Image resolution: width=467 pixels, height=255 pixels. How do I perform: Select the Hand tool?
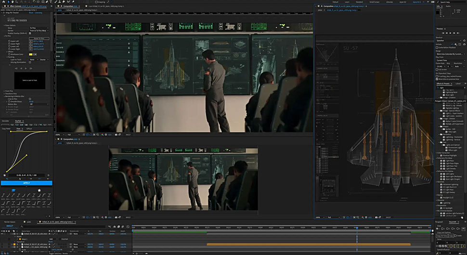click(x=13, y=2)
